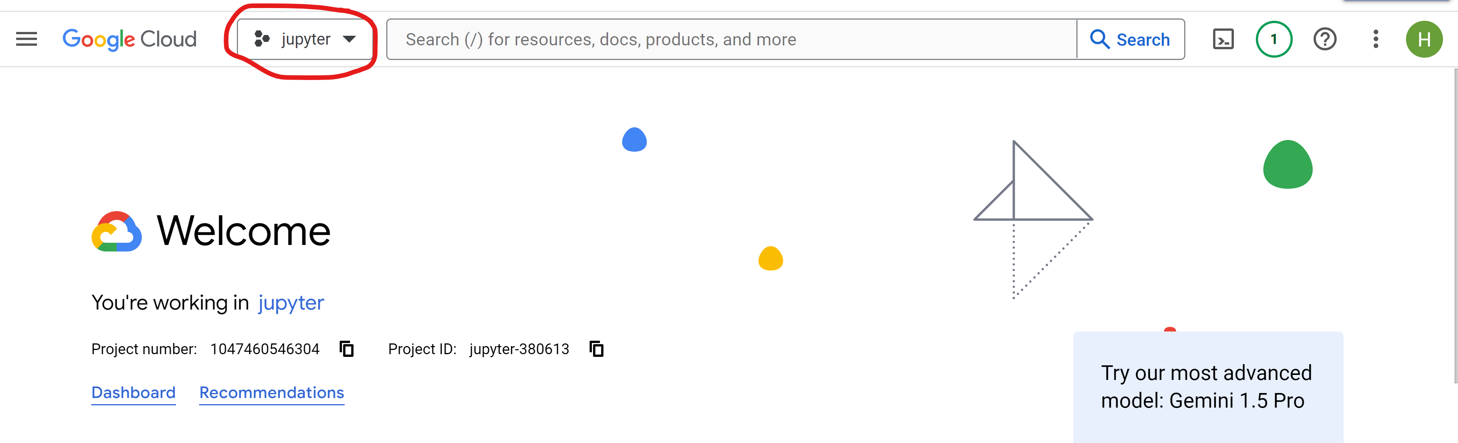Screen dimensions: 1458x443
Task: Open the three-dot settings menu
Action: 1375,39
